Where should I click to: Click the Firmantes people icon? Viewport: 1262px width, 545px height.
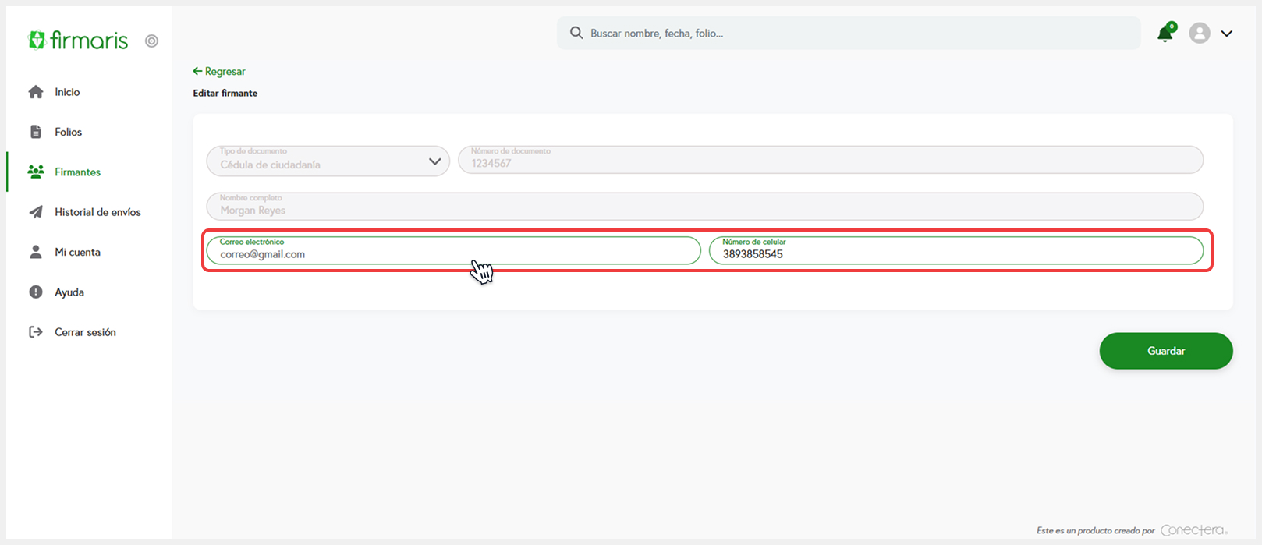coord(36,172)
